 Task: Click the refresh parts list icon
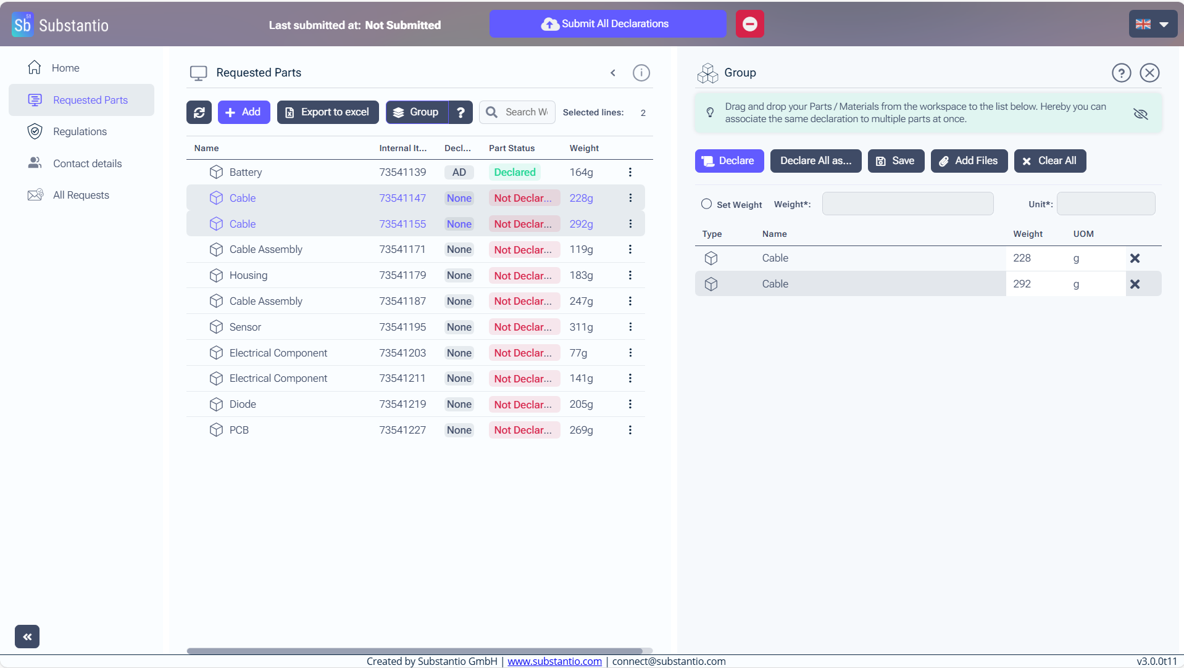pyautogui.click(x=199, y=112)
